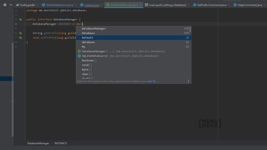
Task: Switch to SetPrefixCommand.java tab
Action: [212, 5]
